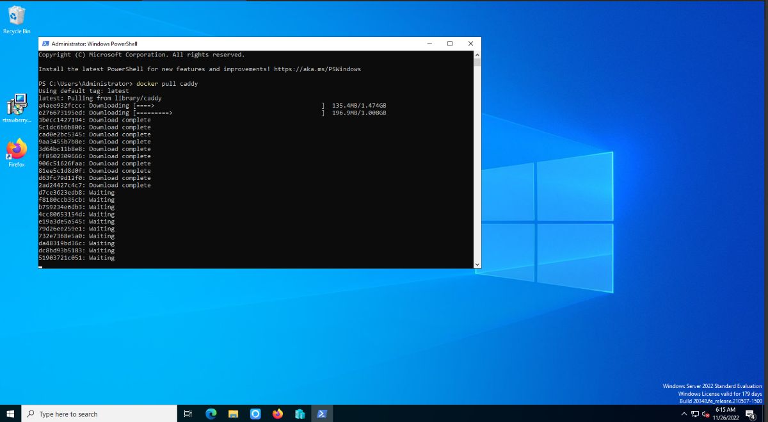Click the PowerShell scrollbar up arrow
768x422 pixels.
(x=477, y=55)
